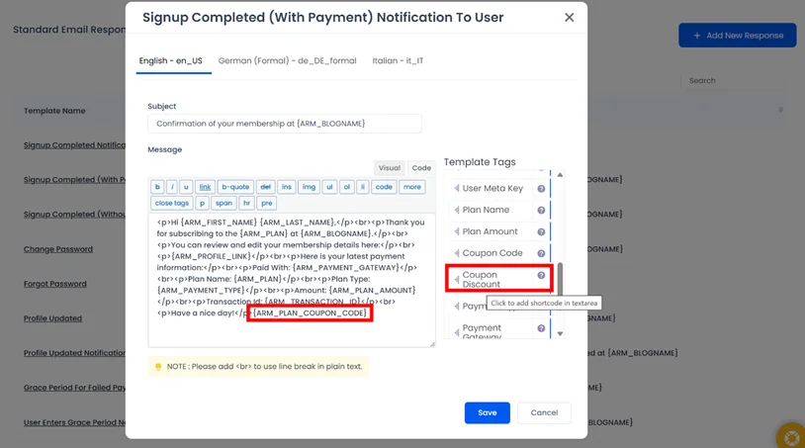Insert unordered list with ul button

coord(329,187)
